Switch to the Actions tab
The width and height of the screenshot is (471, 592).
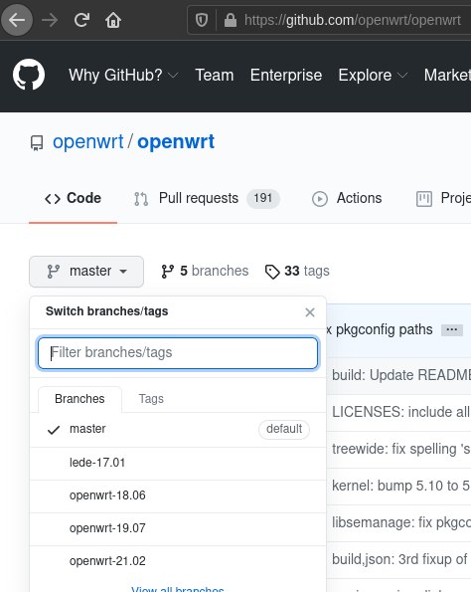click(347, 199)
